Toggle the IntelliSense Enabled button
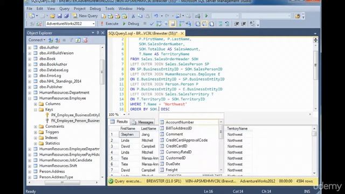Viewport: 345px width, 194px height. (172, 24)
